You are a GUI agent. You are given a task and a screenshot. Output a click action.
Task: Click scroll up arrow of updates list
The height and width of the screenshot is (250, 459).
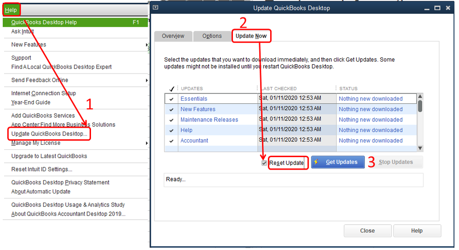click(420, 97)
